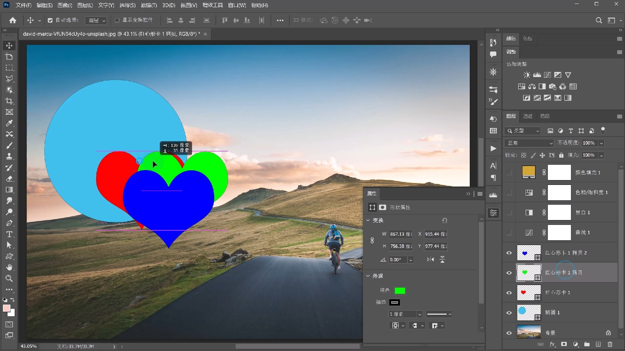This screenshot has width=625, height=351.
Task: Select the Hand tool
Action: pyautogui.click(x=9, y=267)
